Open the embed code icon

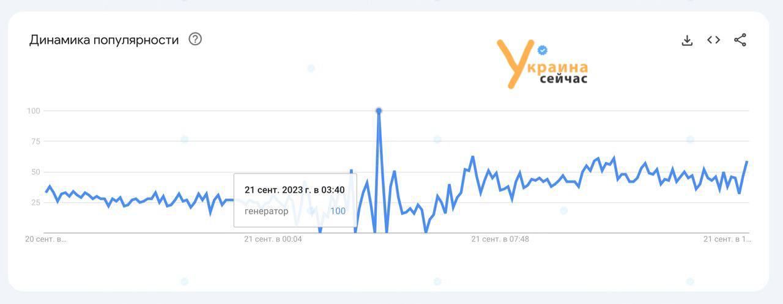[x=713, y=40]
